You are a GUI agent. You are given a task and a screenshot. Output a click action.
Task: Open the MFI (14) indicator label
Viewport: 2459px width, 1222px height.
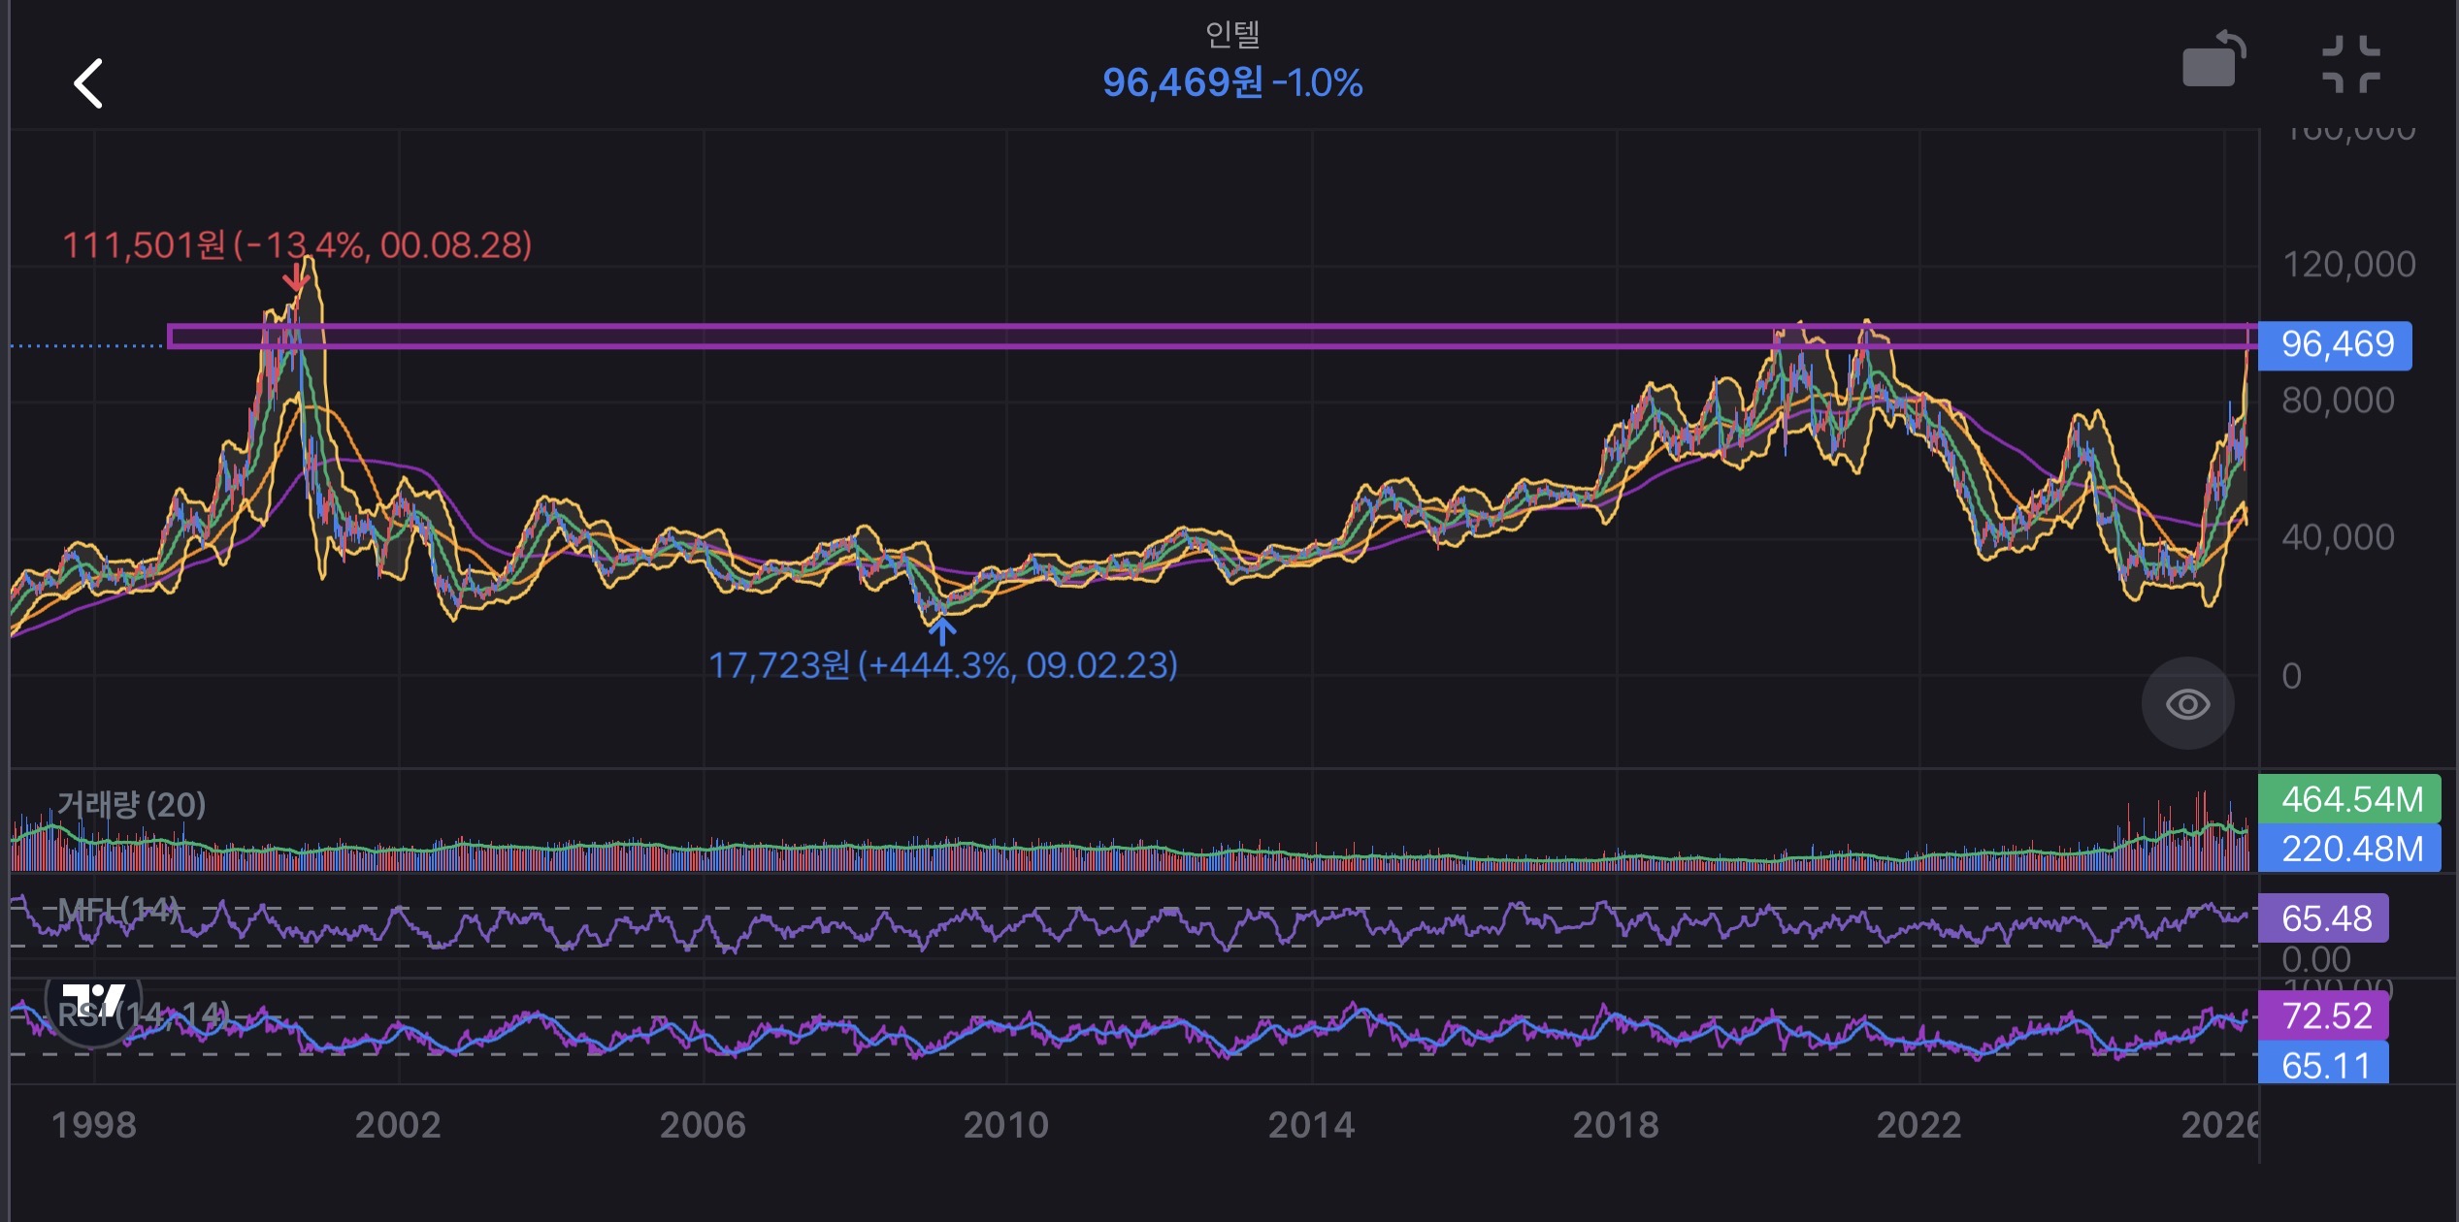pyautogui.click(x=117, y=910)
